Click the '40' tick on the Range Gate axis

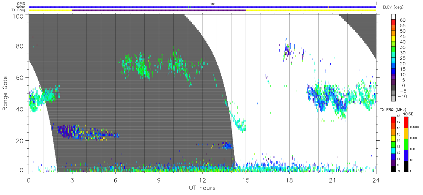20,109
